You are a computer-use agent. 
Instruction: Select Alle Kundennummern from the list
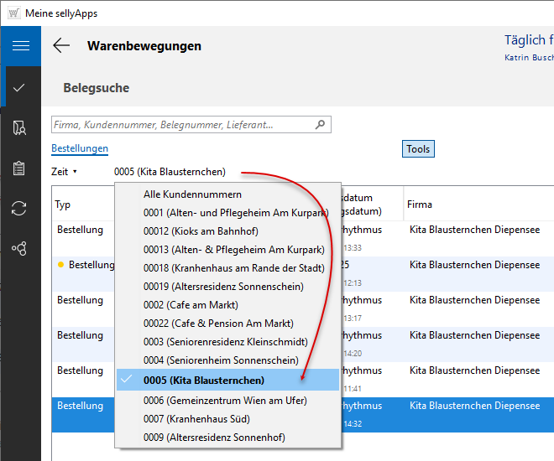click(180, 194)
